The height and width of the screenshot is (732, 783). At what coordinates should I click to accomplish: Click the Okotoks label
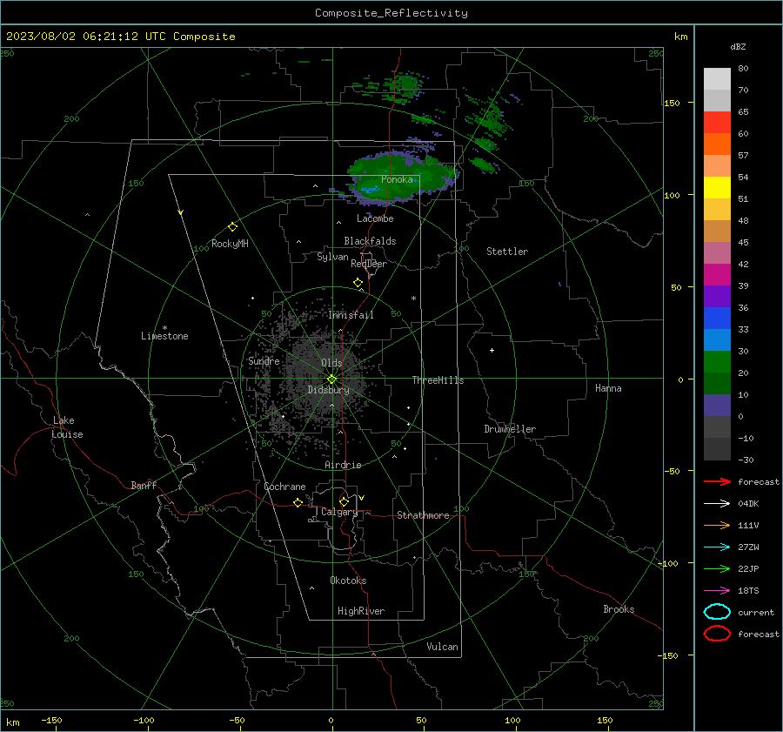[x=348, y=581]
